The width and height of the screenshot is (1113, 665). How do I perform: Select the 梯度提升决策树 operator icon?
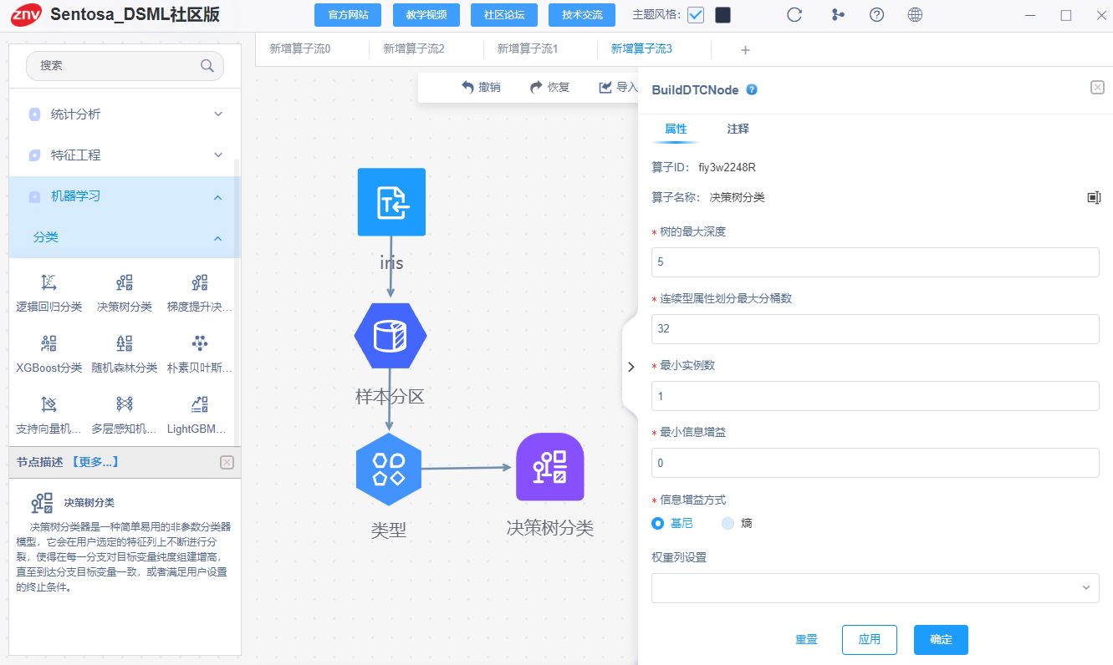[x=200, y=282]
